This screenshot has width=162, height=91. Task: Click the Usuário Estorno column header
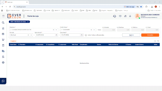coord(139,44)
